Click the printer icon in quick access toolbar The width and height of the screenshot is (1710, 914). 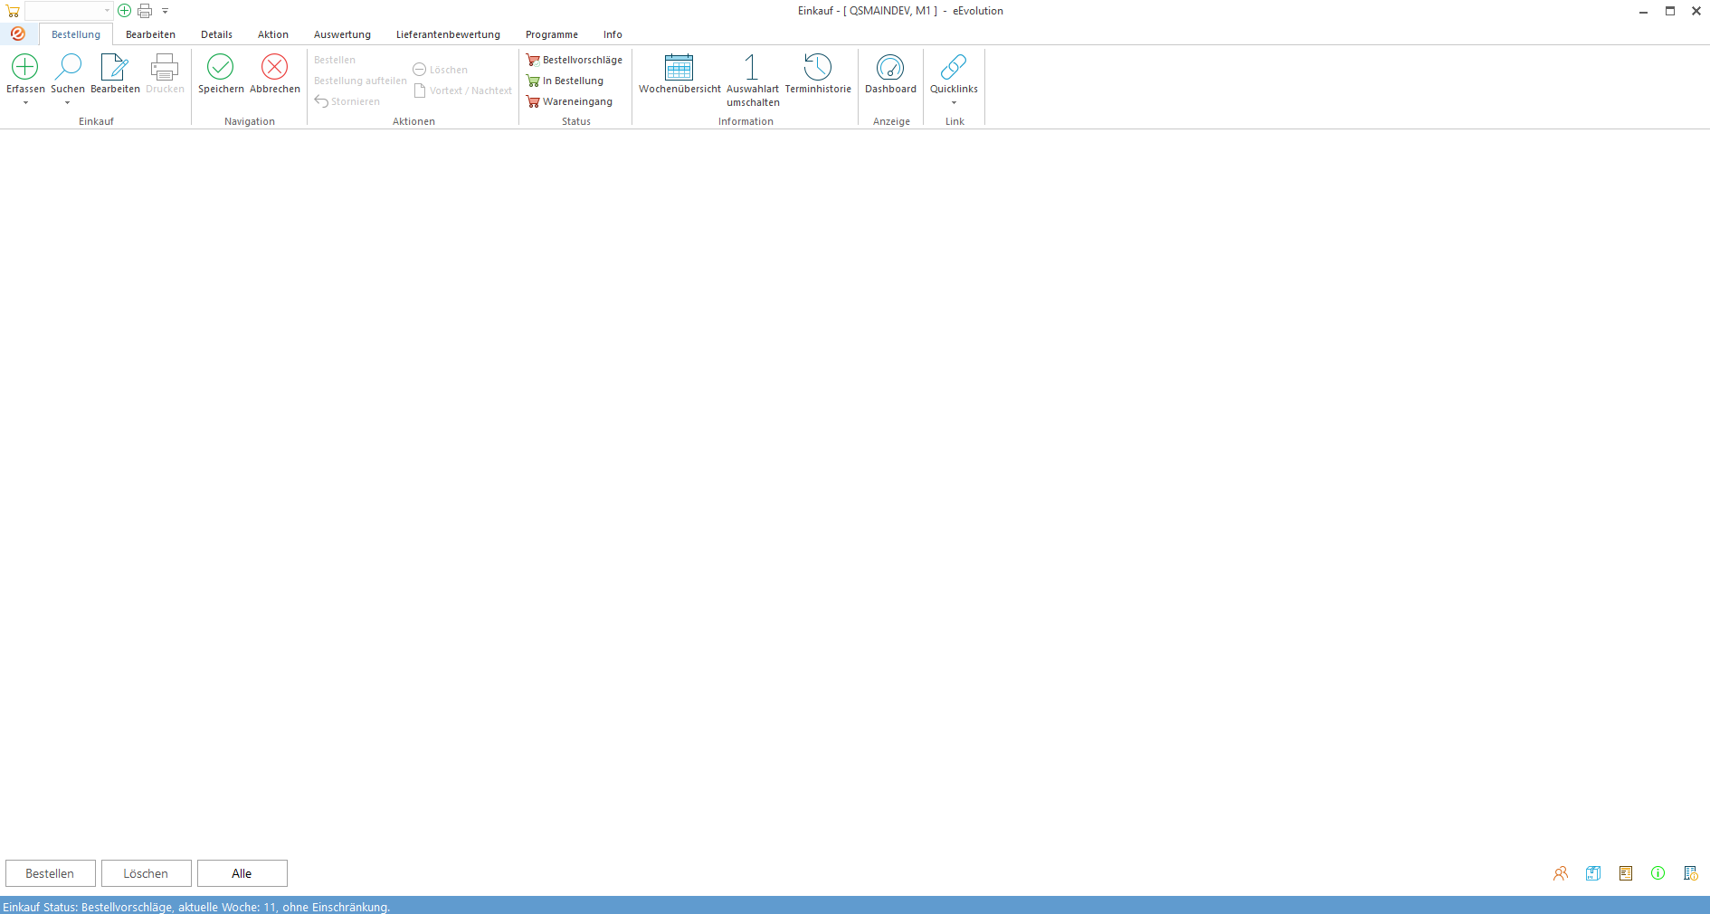point(145,11)
